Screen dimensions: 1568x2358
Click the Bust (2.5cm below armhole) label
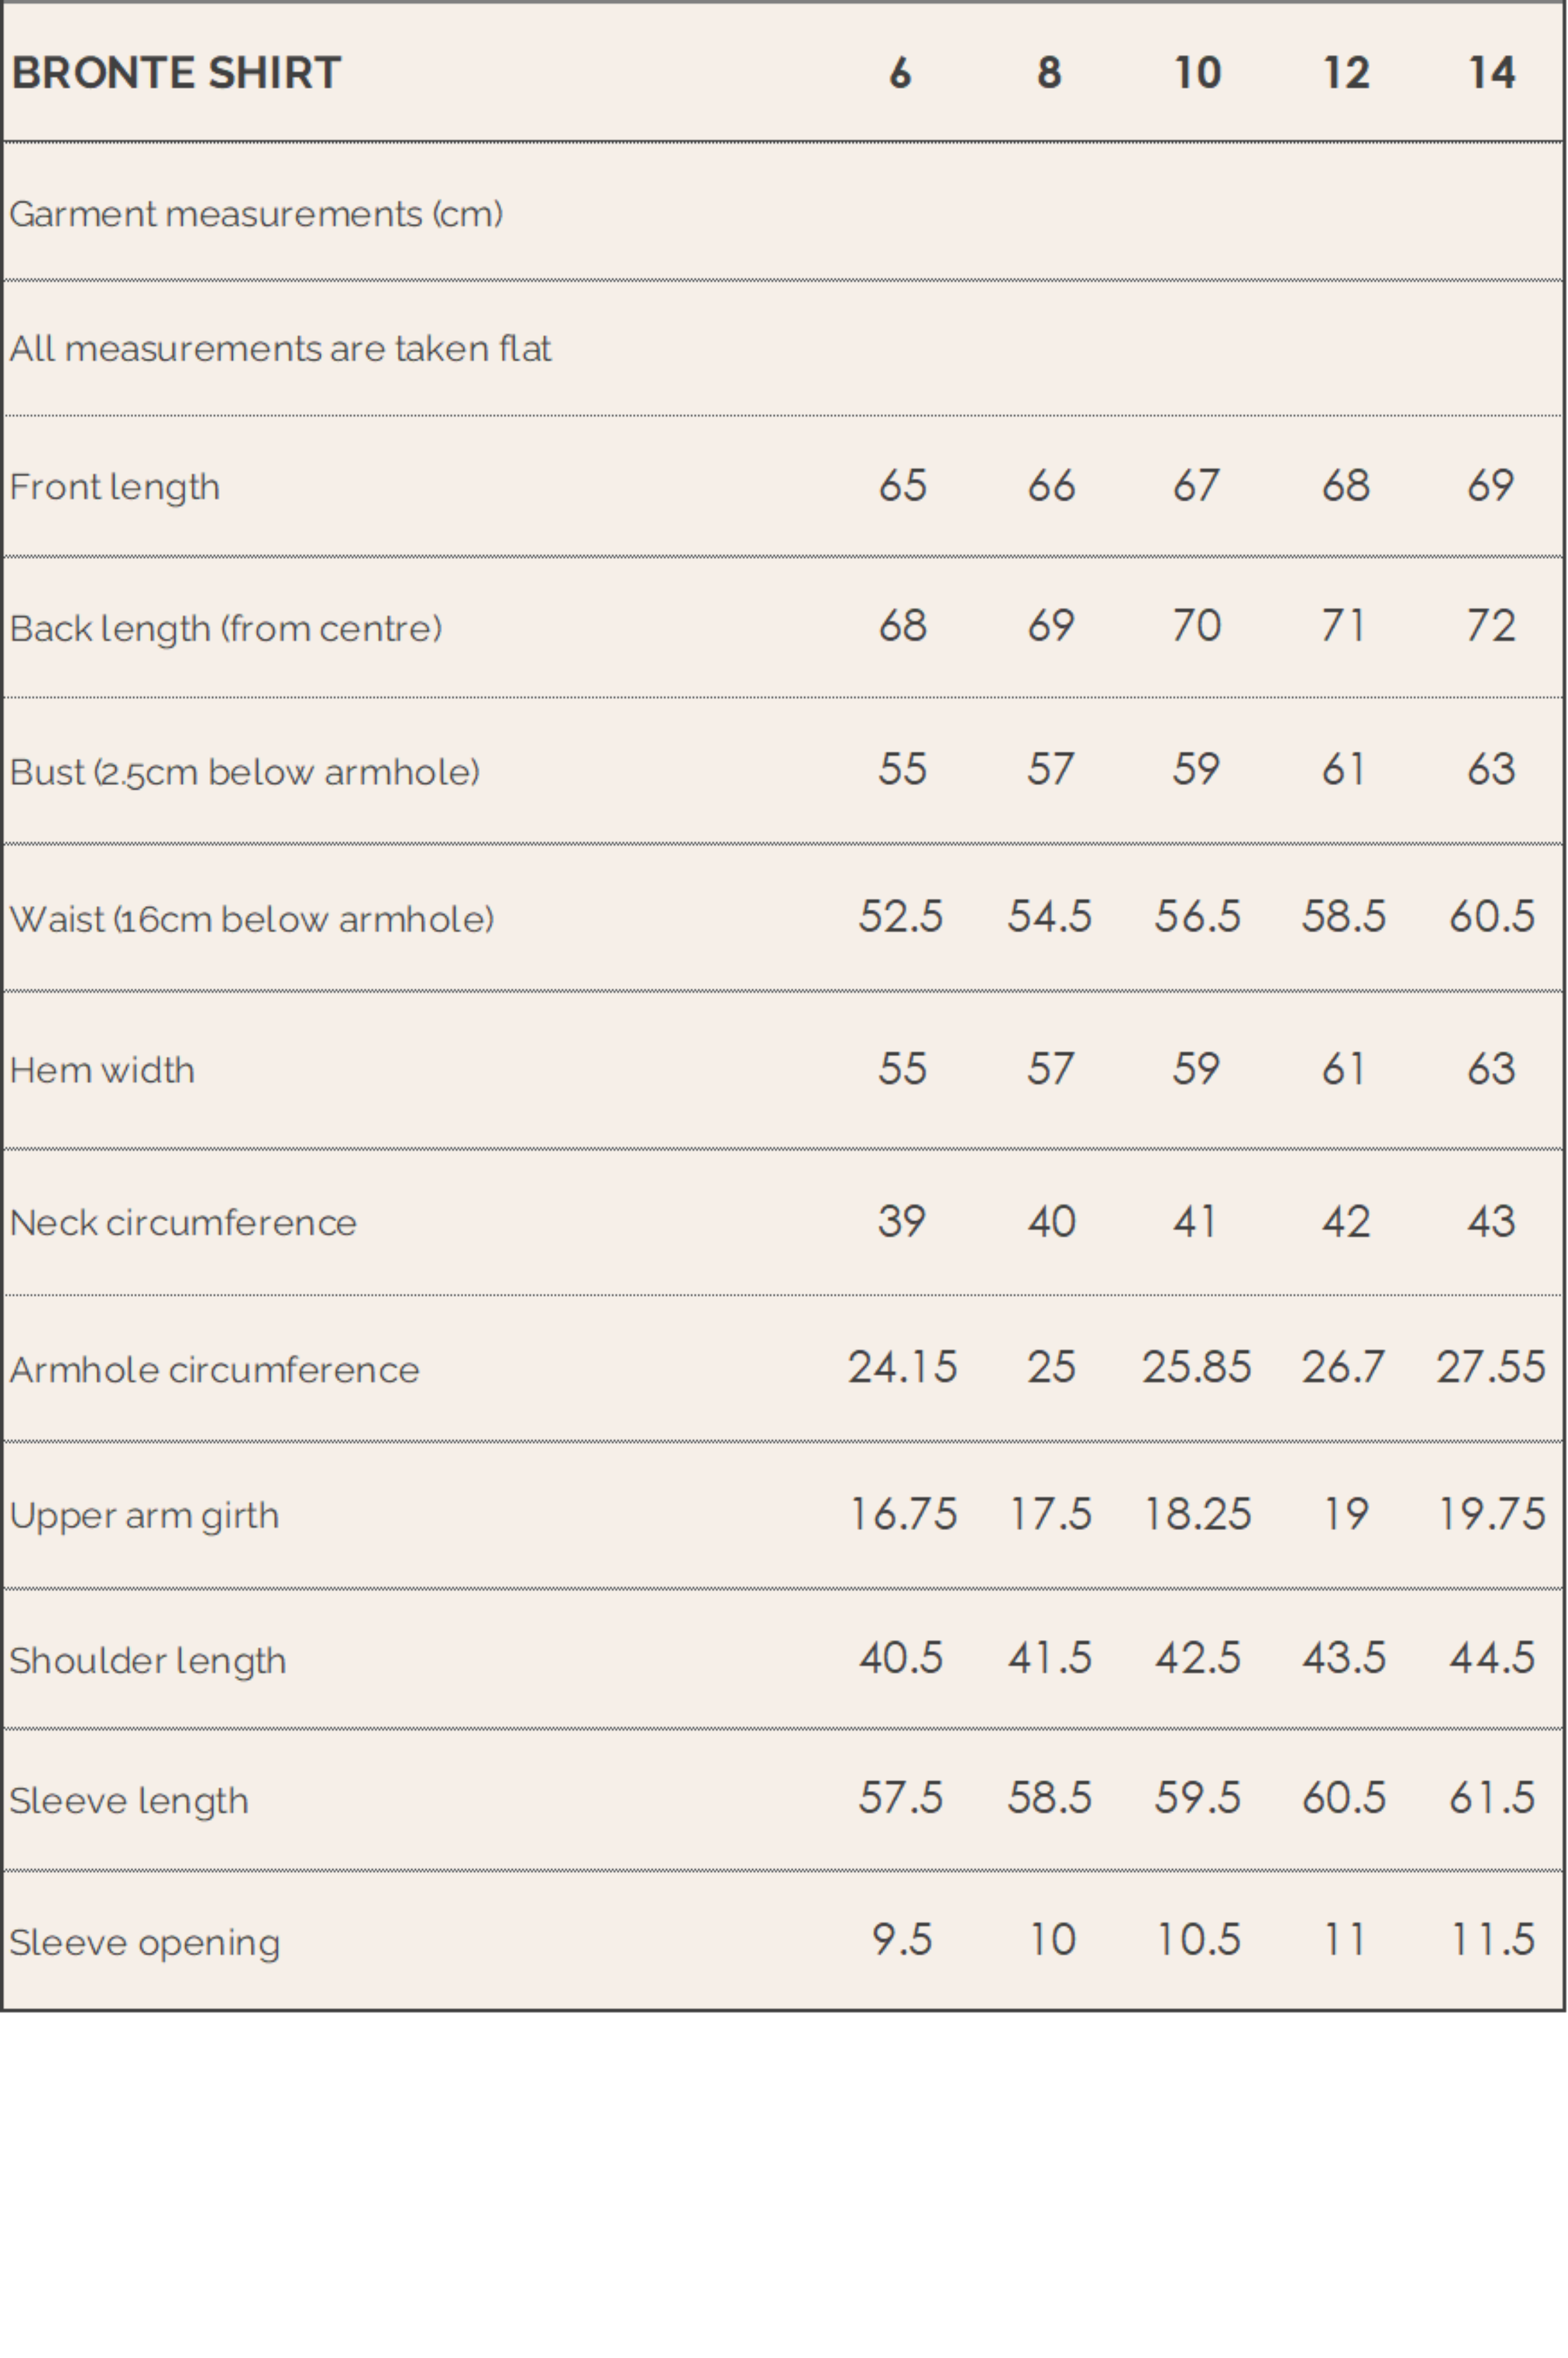245,772
